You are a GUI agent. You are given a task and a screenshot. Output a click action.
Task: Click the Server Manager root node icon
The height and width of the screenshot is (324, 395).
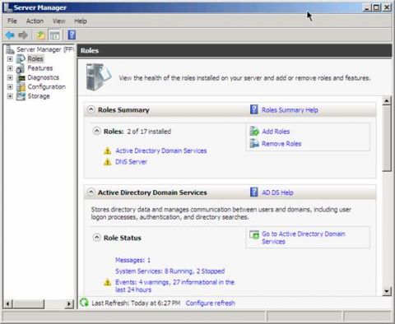10,49
